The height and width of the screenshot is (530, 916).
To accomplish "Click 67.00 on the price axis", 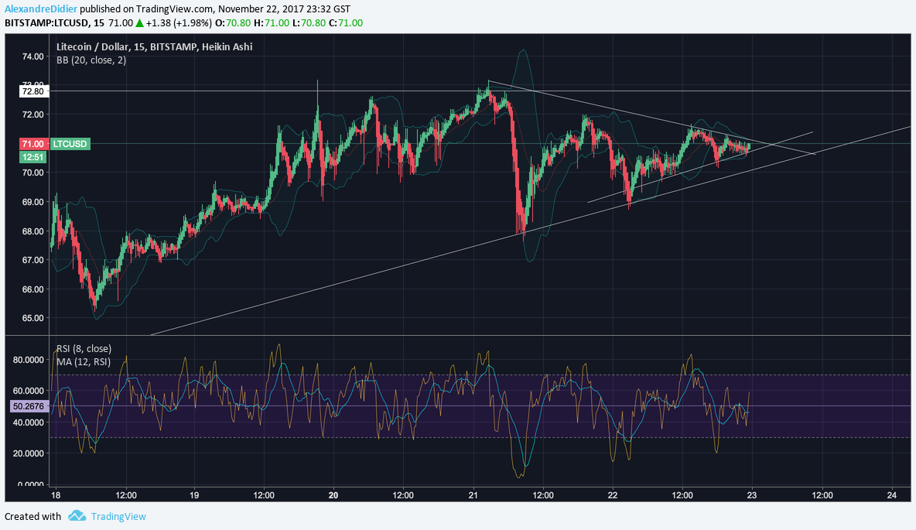I will pos(32,259).
